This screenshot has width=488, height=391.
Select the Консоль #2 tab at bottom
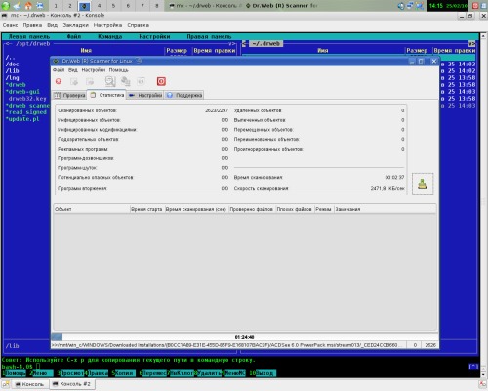pos(72,384)
